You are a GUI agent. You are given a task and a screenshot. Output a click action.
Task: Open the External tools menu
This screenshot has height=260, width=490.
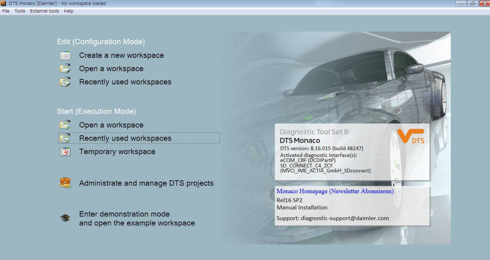click(x=45, y=11)
